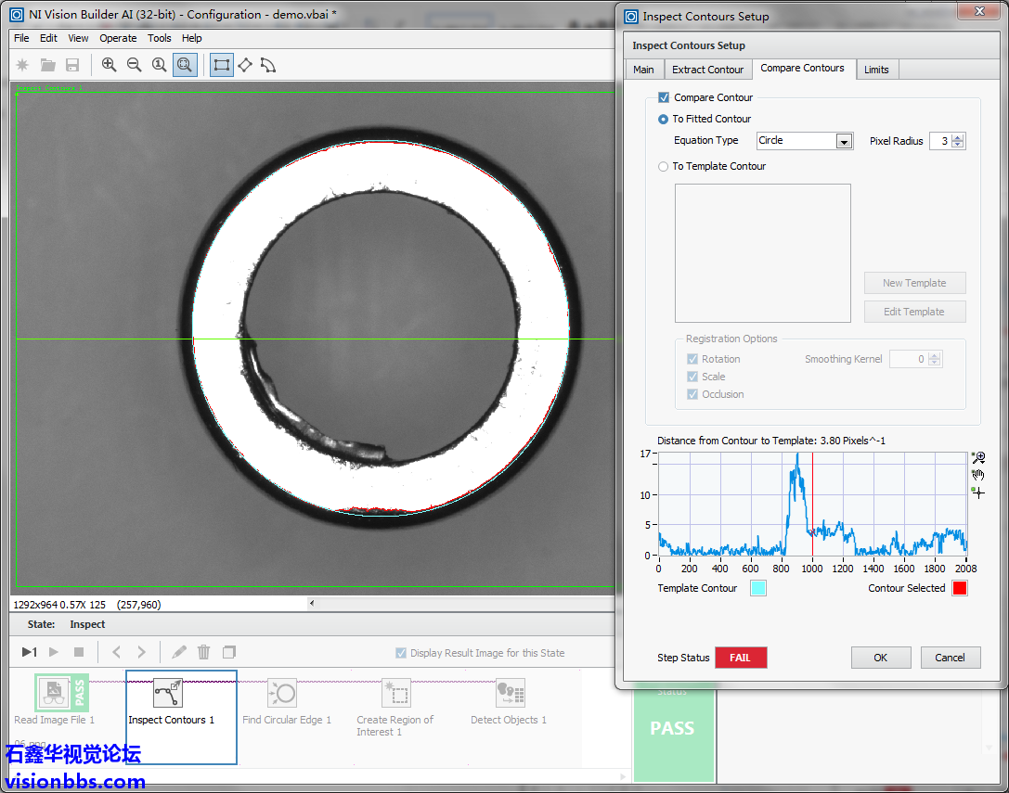The image size is (1009, 793).
Task: Save the inspection with the disk icon
Action: 72,65
